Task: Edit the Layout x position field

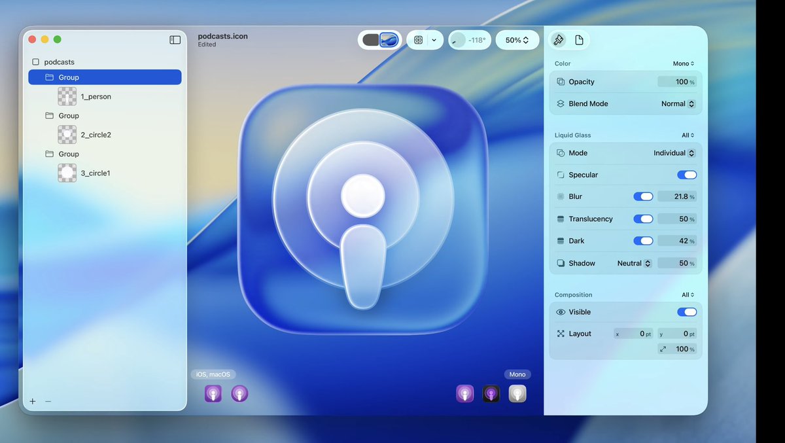Action: point(634,334)
